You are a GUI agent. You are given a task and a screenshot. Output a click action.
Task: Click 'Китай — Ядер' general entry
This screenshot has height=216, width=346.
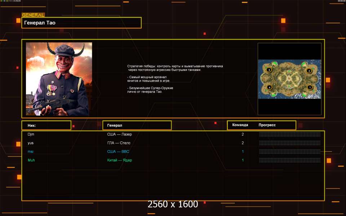pyautogui.click(x=119, y=160)
